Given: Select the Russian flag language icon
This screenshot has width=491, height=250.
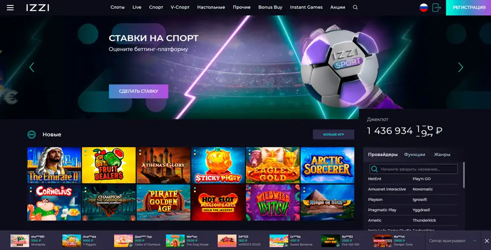Looking at the screenshot, I should click(x=424, y=7).
